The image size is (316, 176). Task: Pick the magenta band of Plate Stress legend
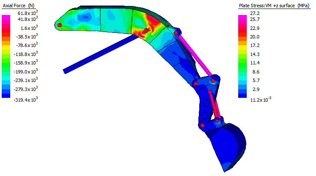(x=242, y=17)
